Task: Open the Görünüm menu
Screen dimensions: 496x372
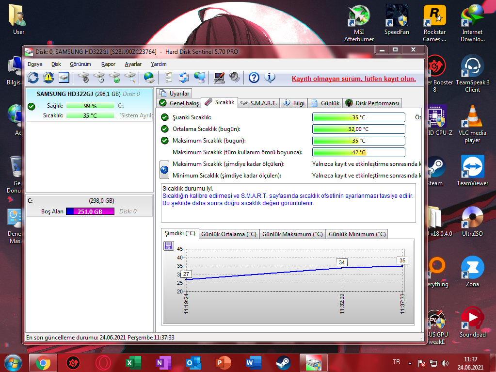Action: click(80, 64)
